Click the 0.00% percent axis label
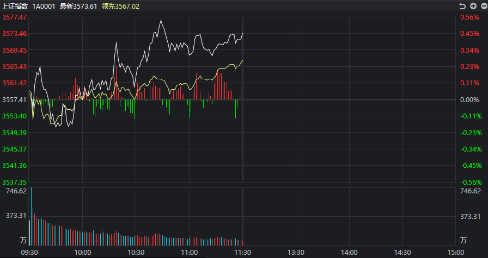 [470, 99]
